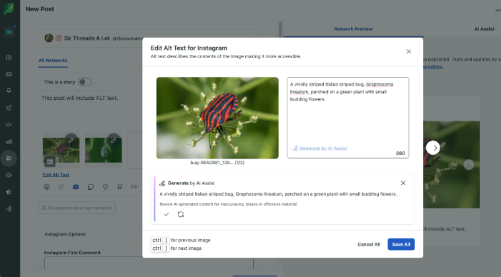Insert emoji with the smiley icon

(47, 187)
